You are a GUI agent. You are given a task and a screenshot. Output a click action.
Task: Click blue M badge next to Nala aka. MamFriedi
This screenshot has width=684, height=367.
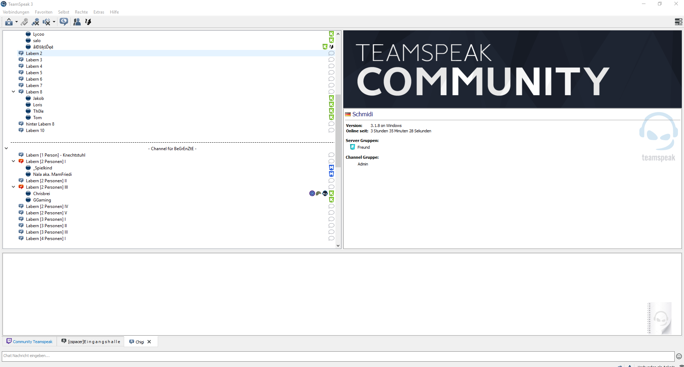331,174
